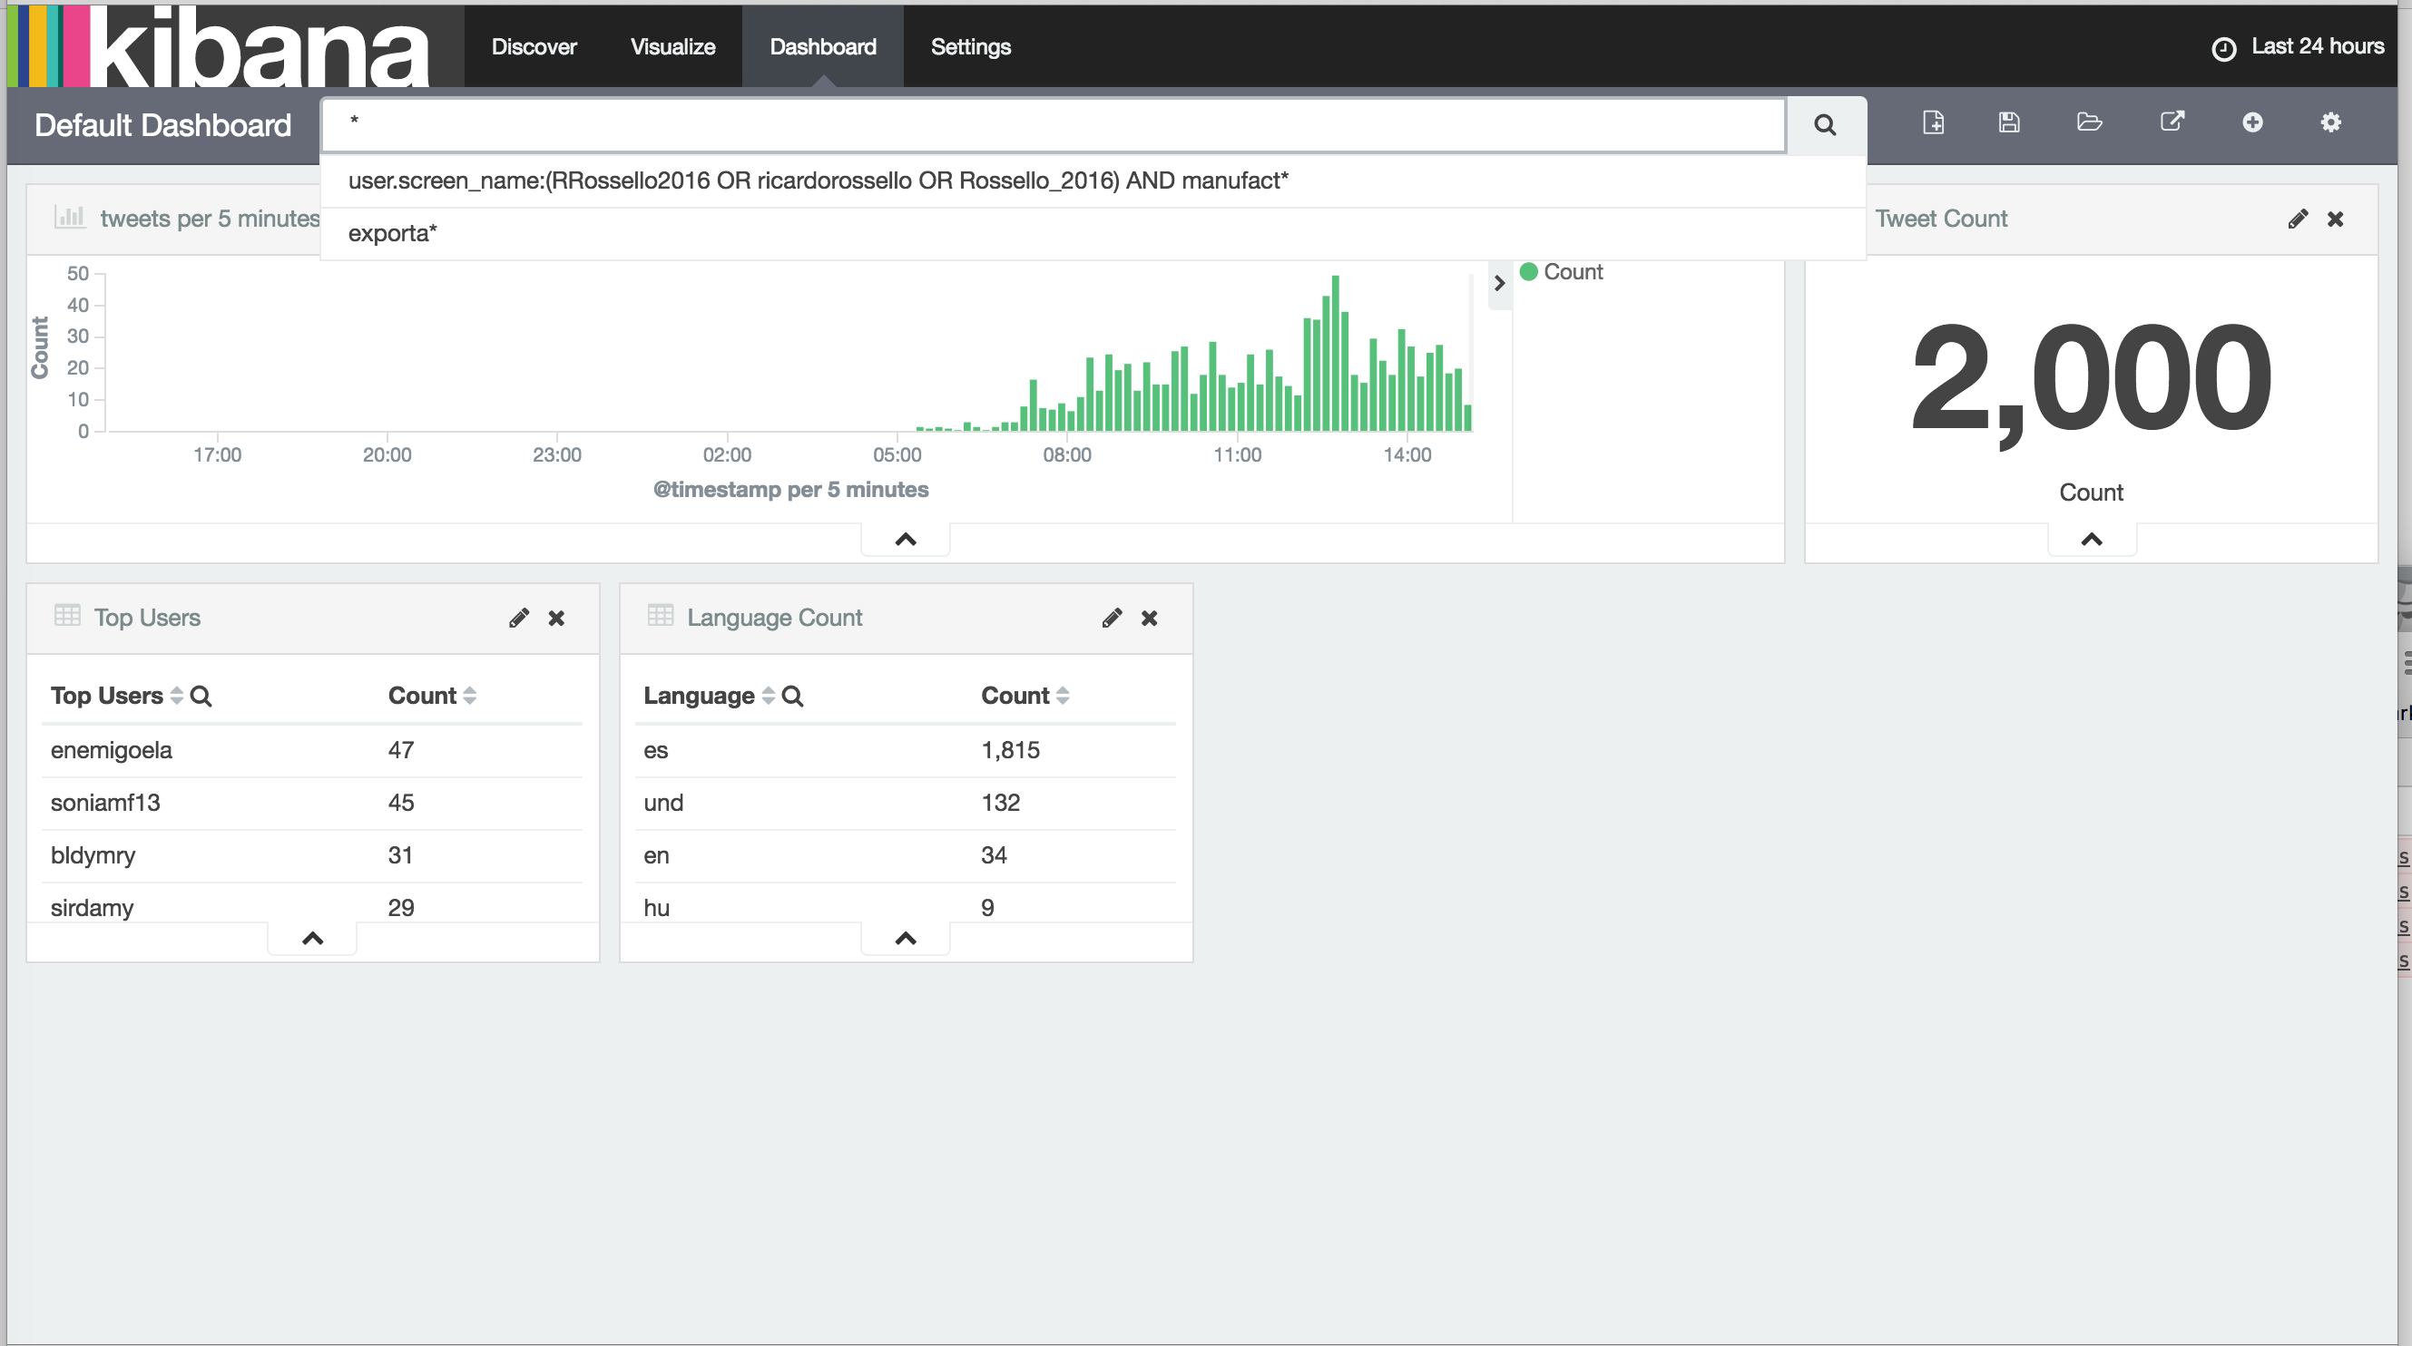Click table icon in Top Users header

pyautogui.click(x=67, y=615)
